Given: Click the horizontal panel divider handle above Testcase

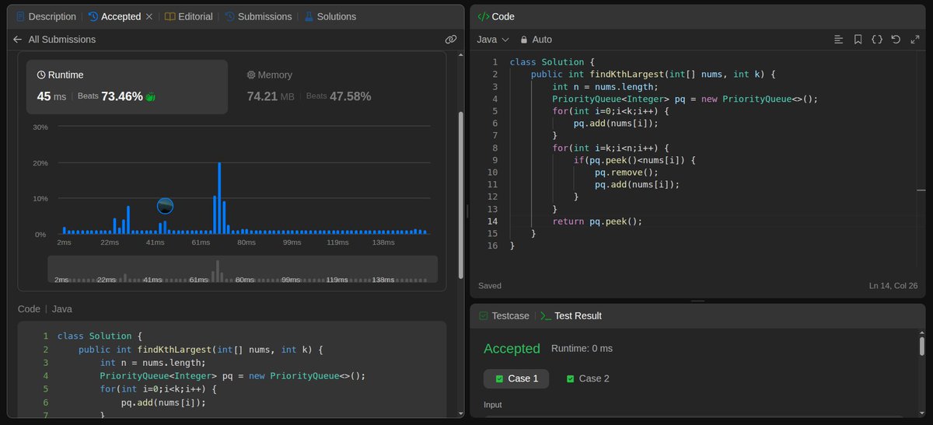Looking at the screenshot, I should point(697,301).
